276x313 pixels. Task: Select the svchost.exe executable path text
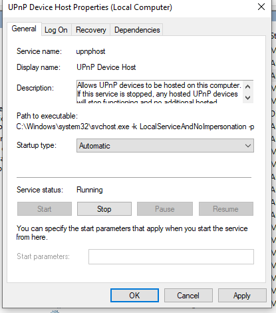[x=135, y=127]
